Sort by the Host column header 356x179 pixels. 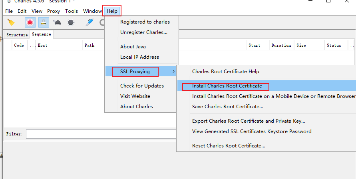[x=42, y=46]
